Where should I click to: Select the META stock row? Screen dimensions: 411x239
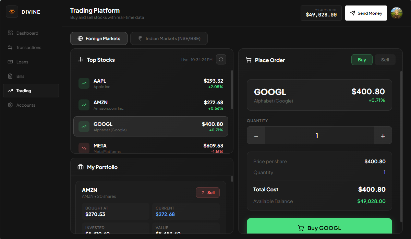(x=151, y=148)
